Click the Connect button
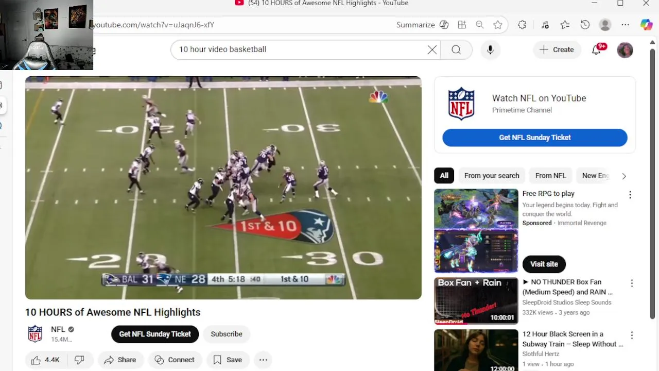This screenshot has width=659, height=371. click(175, 360)
